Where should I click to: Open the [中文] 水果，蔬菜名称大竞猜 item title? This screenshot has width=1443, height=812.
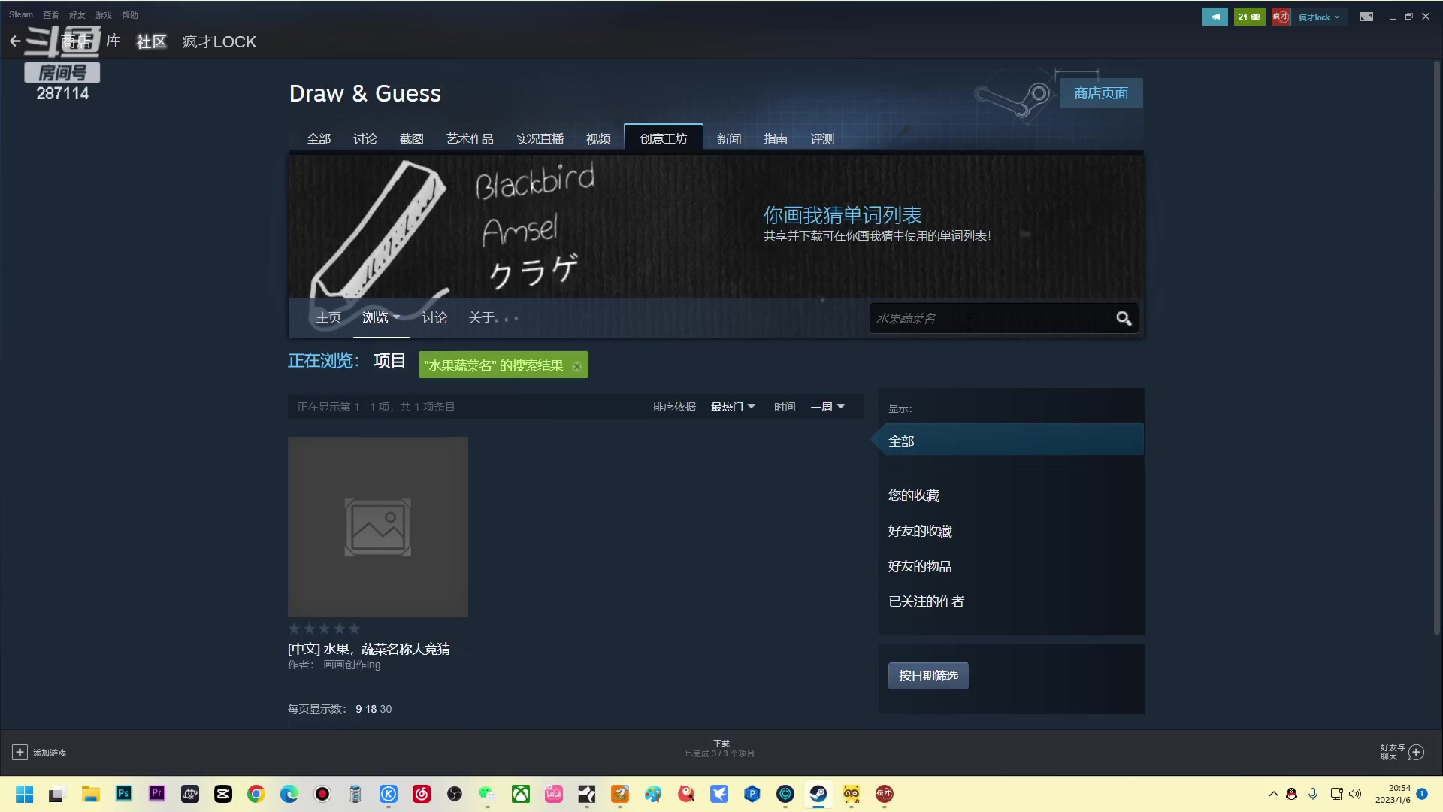[x=377, y=649]
